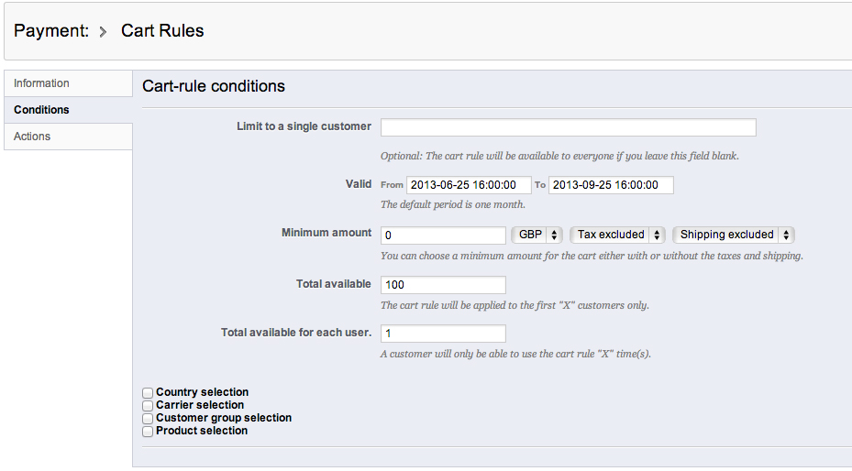
Task: Click the Cart Rules breadcrumb title
Action: coord(162,31)
